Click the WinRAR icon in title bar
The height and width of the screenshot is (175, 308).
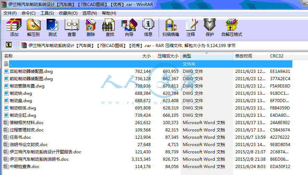pyautogui.click(x=4, y=4)
